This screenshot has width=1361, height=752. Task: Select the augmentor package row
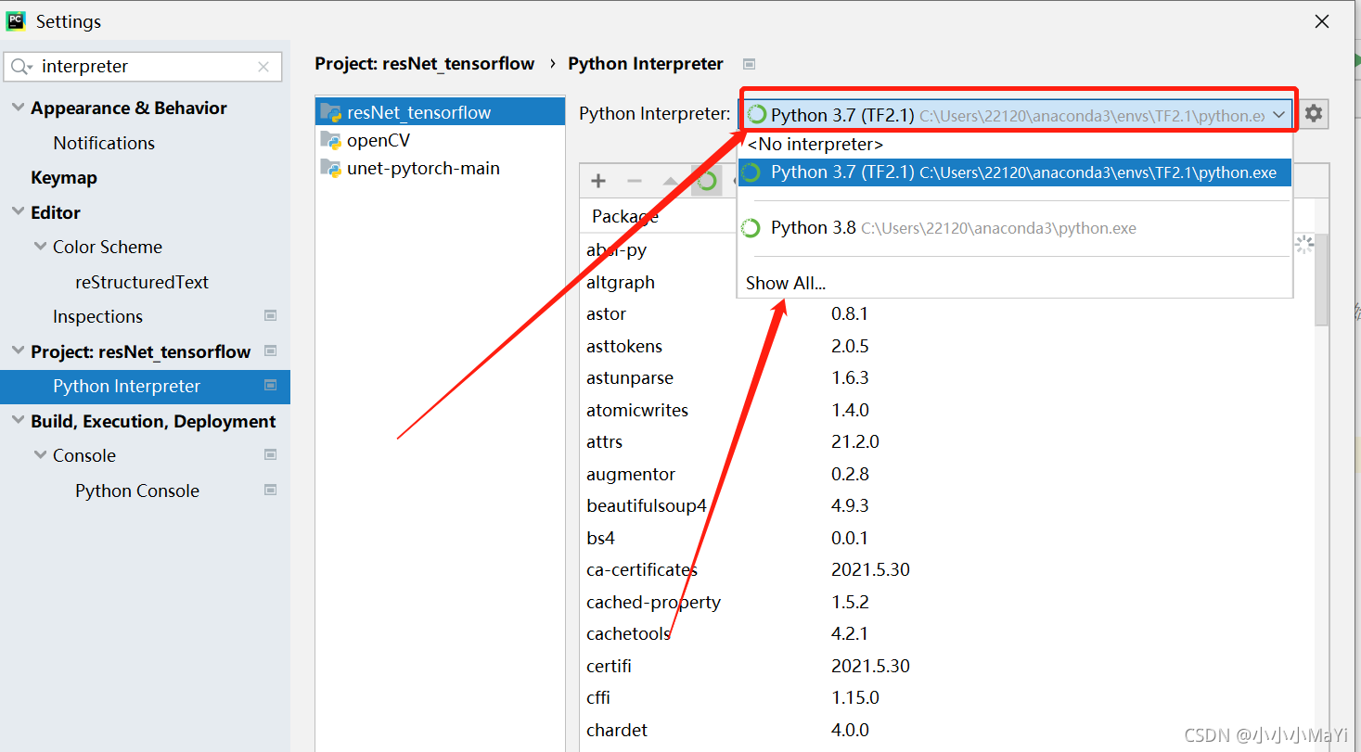(947, 474)
